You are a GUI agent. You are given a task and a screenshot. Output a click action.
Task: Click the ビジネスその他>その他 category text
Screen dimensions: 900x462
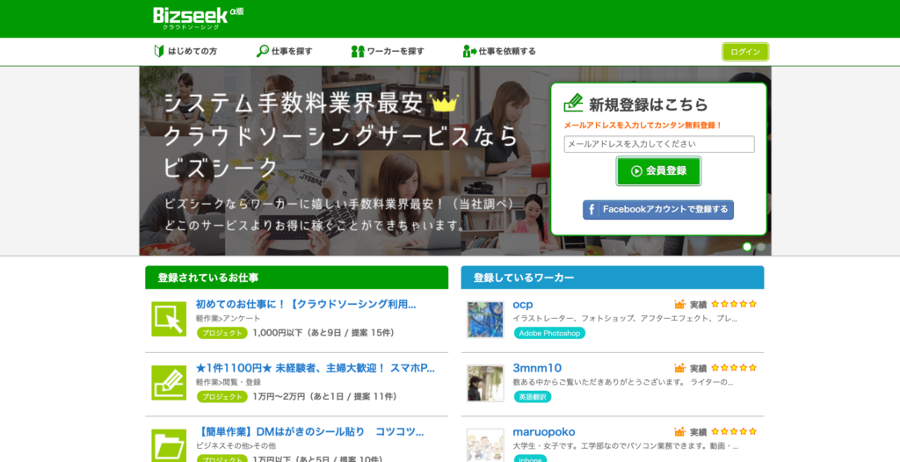click(x=236, y=446)
